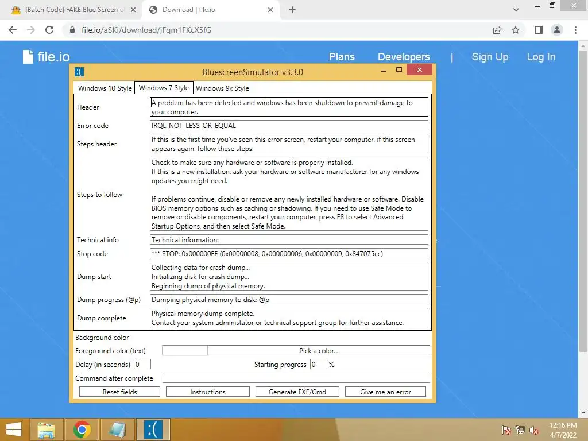This screenshot has height=441, width=588.
Task: Open the file.io logo home link
Action: [46, 57]
